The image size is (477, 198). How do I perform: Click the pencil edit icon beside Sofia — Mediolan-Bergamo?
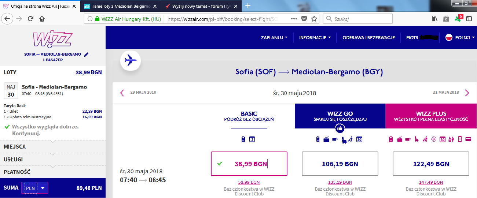pyautogui.click(x=86, y=55)
